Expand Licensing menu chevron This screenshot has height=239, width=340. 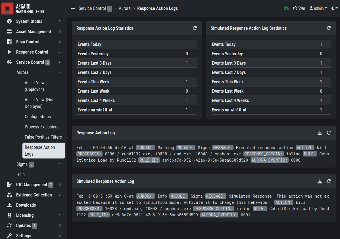pos(60,215)
